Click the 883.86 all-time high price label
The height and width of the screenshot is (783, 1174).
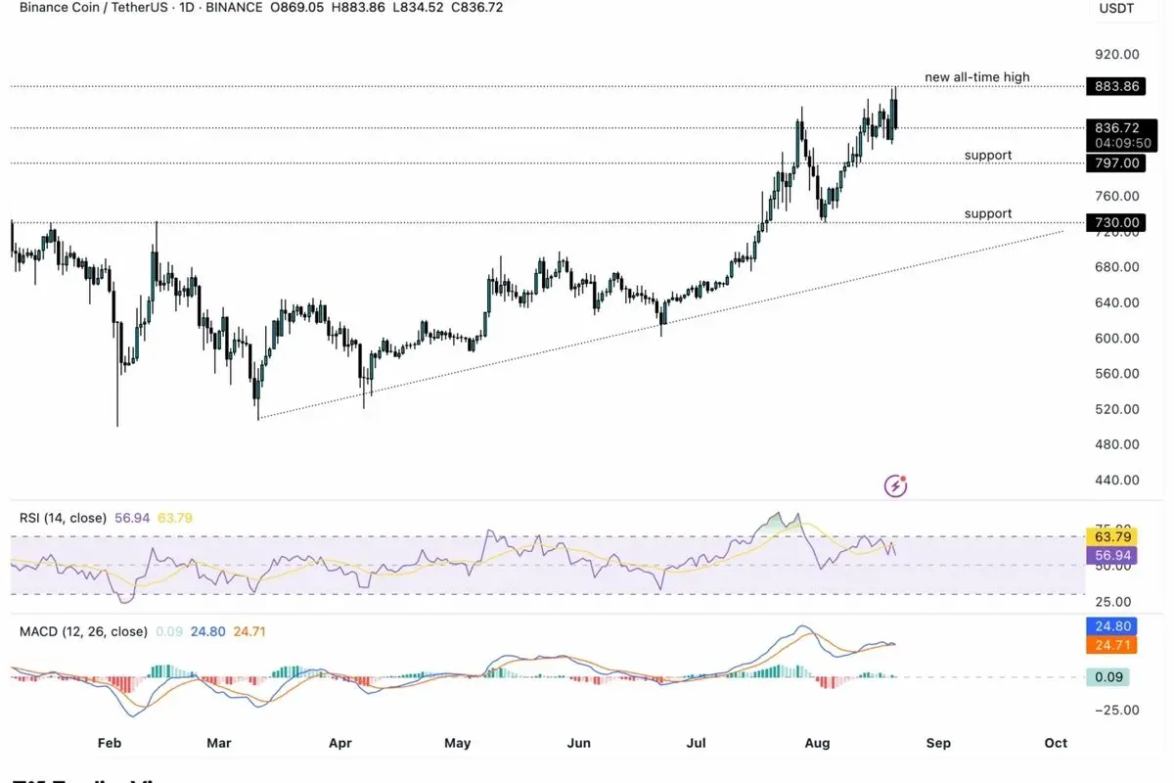(1115, 86)
